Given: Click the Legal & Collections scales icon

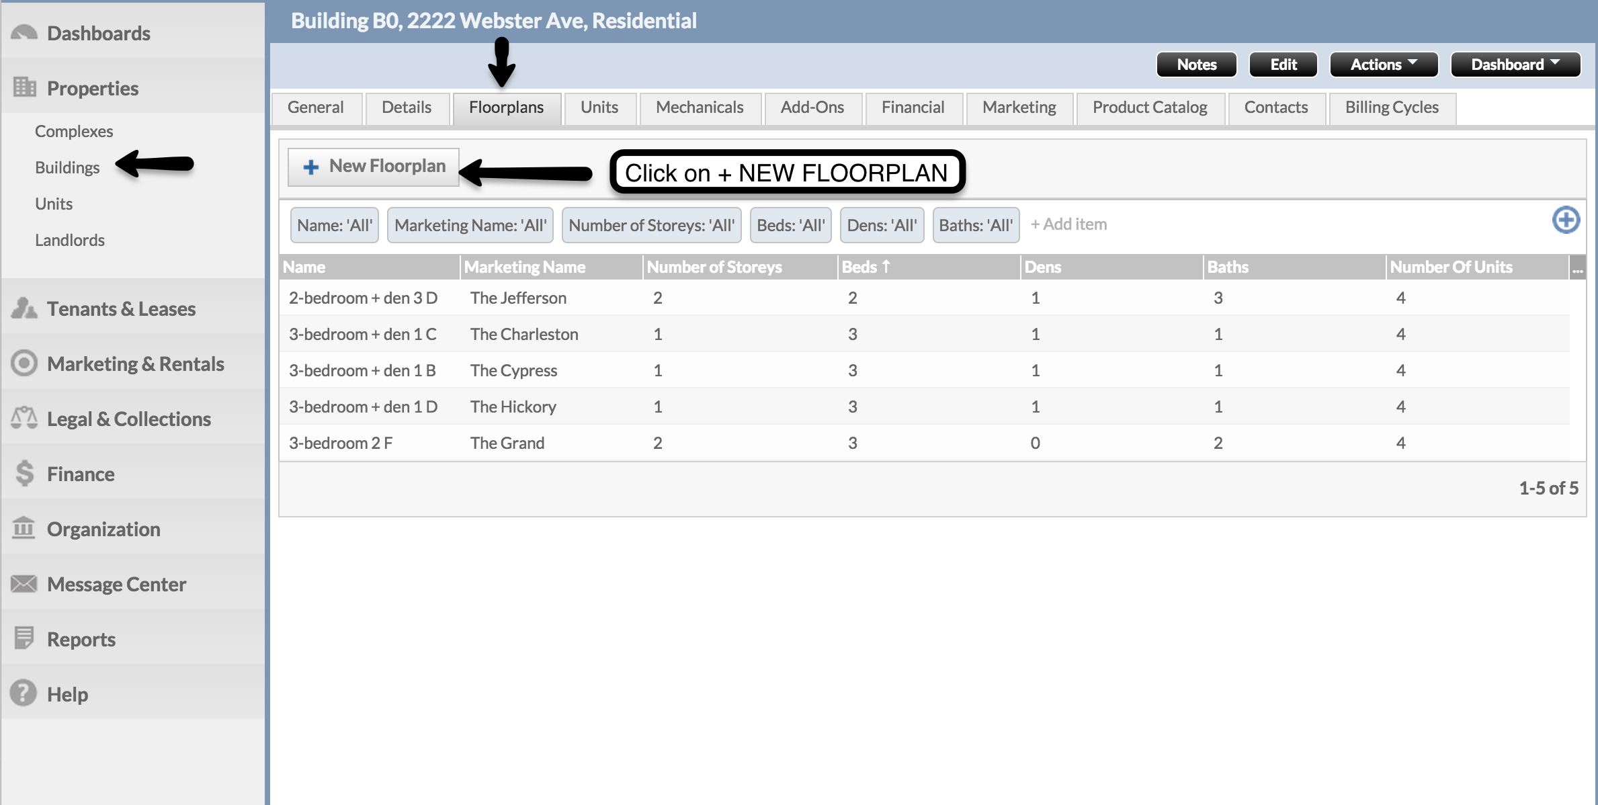Looking at the screenshot, I should pyautogui.click(x=24, y=418).
